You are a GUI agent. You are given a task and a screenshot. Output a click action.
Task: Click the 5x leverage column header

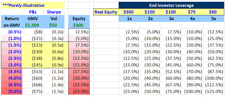[214, 19]
